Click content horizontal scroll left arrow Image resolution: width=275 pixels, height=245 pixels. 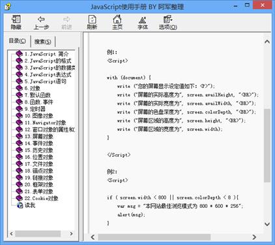(x=93, y=237)
